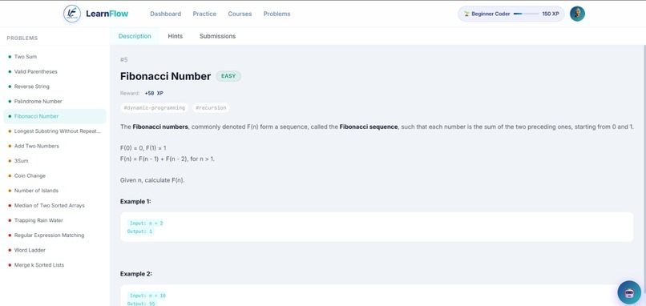Open the Word Ladder problem

[55, 250]
